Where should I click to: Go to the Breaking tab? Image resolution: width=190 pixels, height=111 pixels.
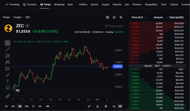(x=59, y=4)
